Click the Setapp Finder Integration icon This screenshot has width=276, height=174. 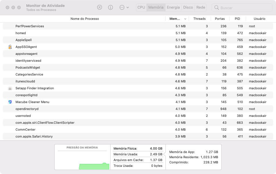[x=10, y=88]
